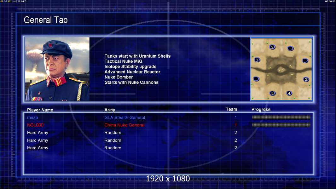This screenshot has height=189, width=336.
Task: Click the empty start spot above position 3
Action: click(x=305, y=60)
